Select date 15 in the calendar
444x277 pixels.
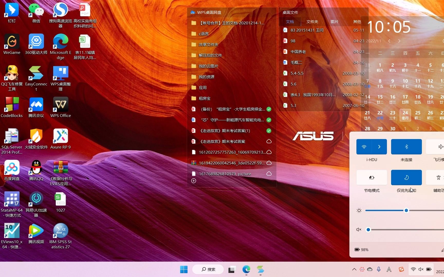[380, 99]
